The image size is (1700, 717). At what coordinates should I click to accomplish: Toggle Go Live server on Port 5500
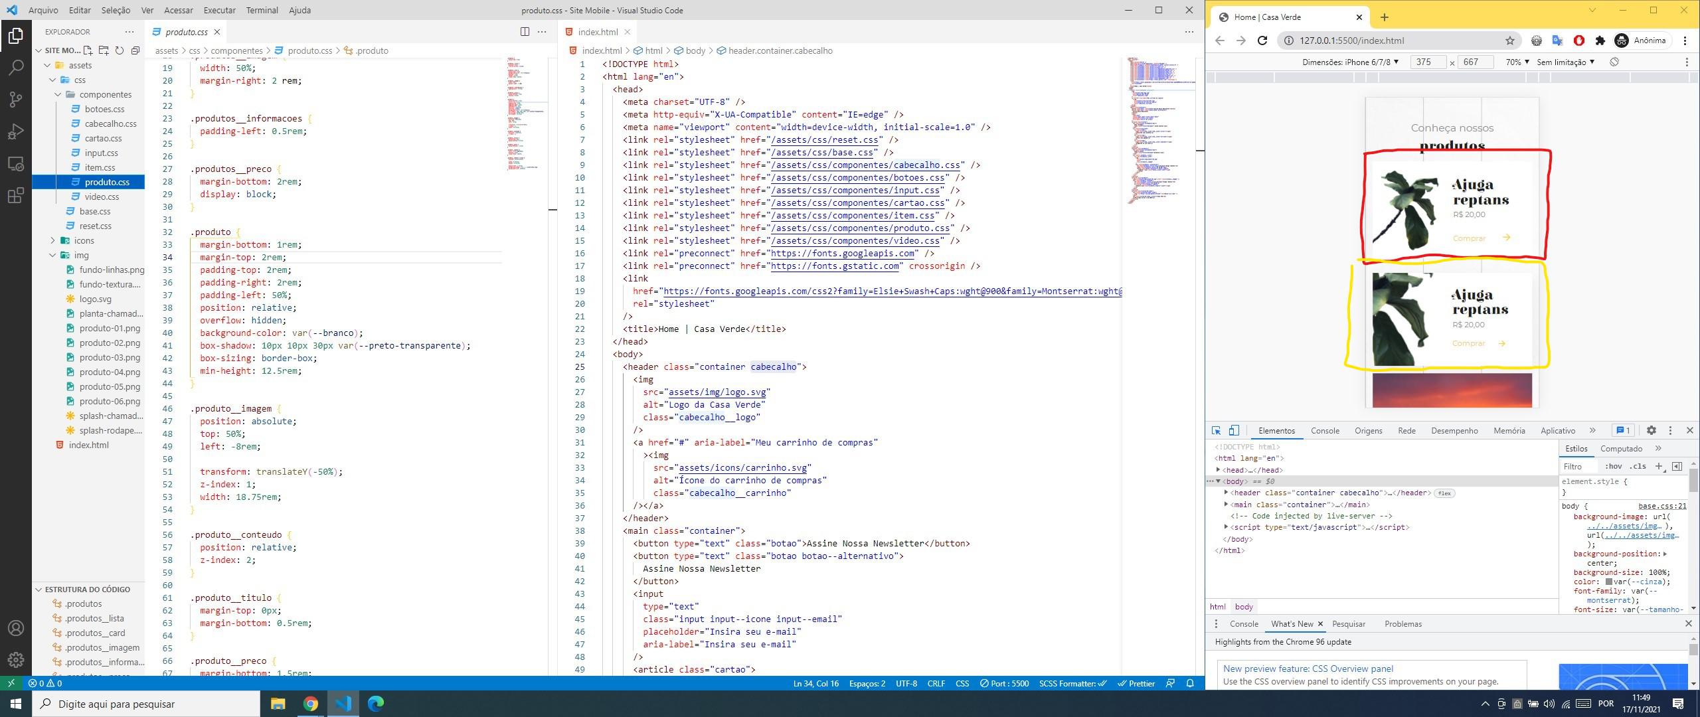(1004, 683)
